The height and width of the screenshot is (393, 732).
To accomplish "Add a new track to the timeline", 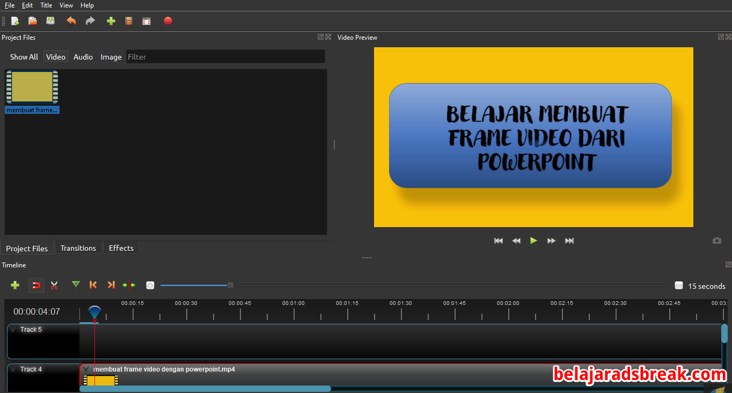I will coord(15,285).
